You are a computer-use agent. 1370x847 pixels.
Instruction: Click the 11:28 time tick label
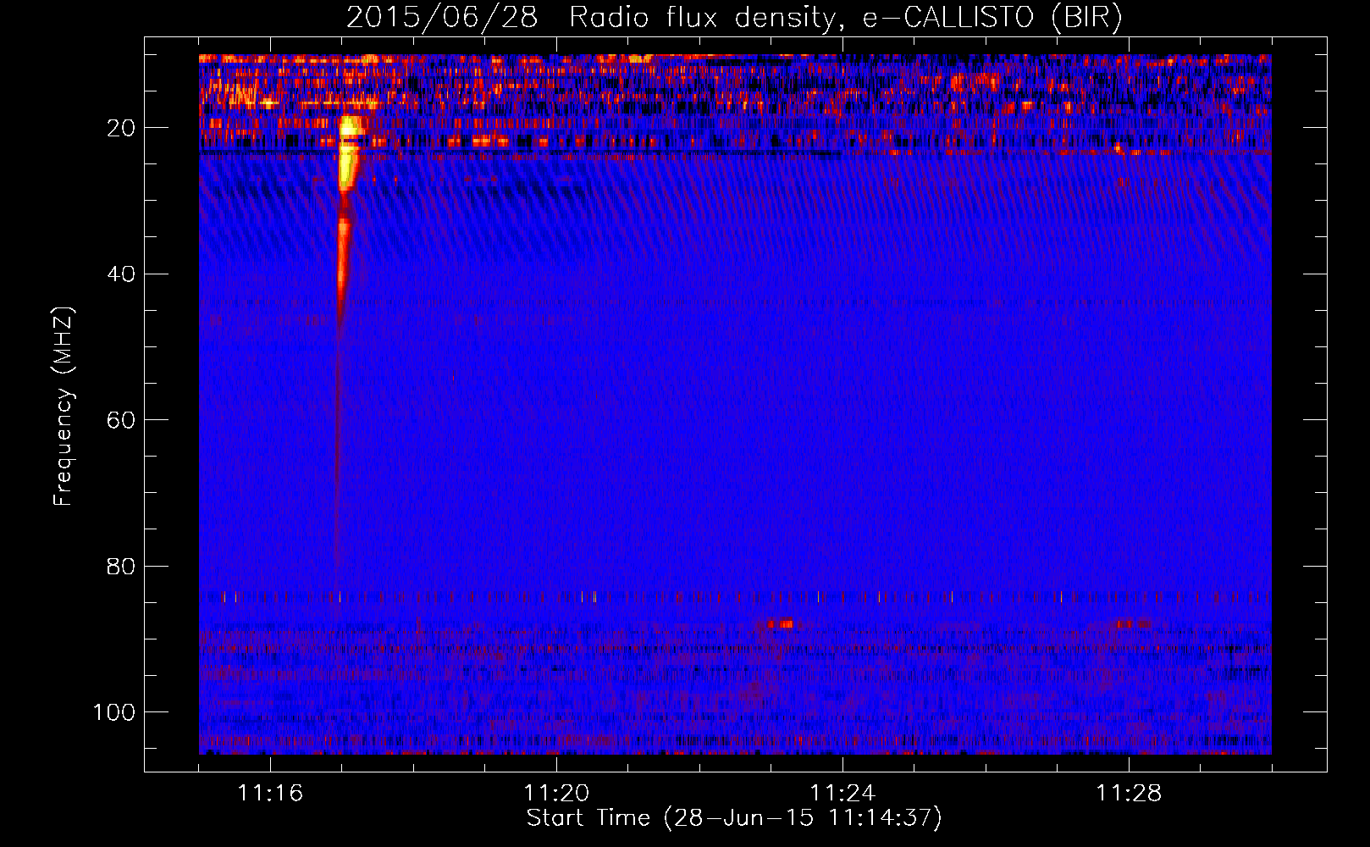pos(1129,793)
